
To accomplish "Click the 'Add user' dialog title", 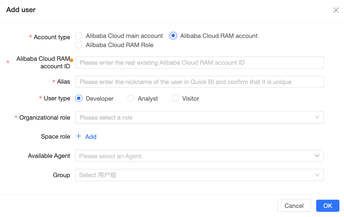I will (21, 10).
